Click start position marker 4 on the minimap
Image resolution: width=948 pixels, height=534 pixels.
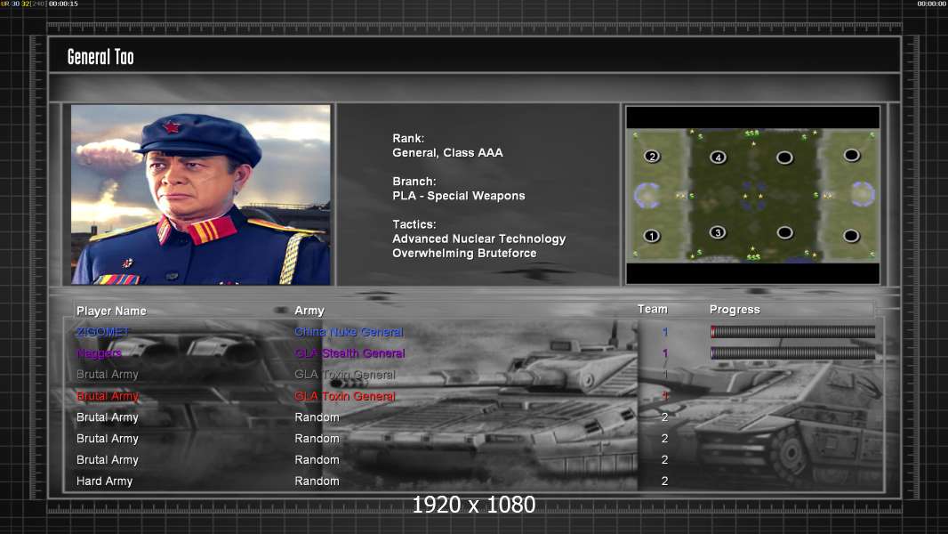[718, 158]
